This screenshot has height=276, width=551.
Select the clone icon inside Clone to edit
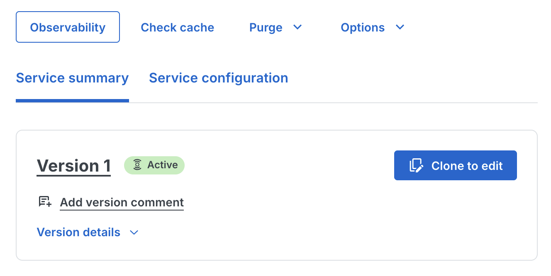click(416, 165)
